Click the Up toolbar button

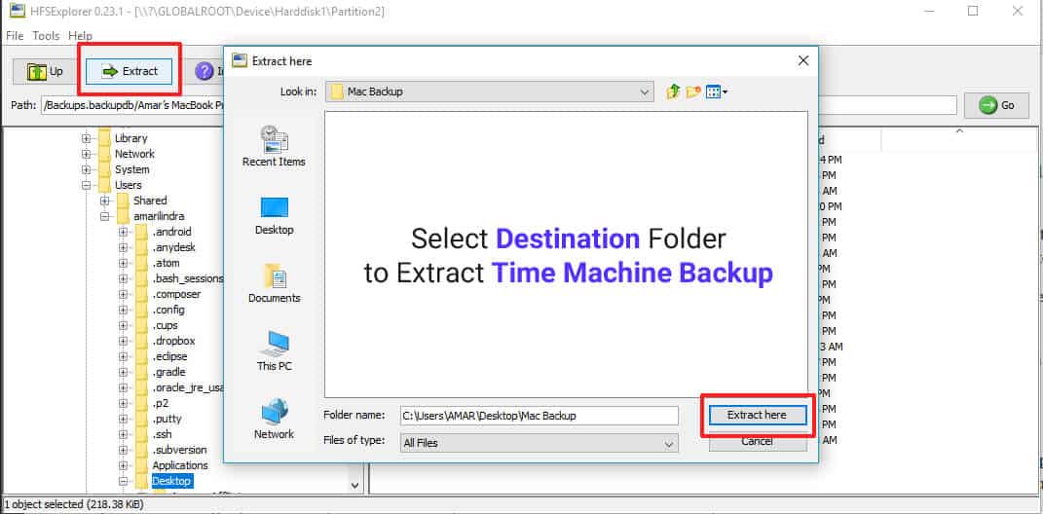tap(45, 71)
